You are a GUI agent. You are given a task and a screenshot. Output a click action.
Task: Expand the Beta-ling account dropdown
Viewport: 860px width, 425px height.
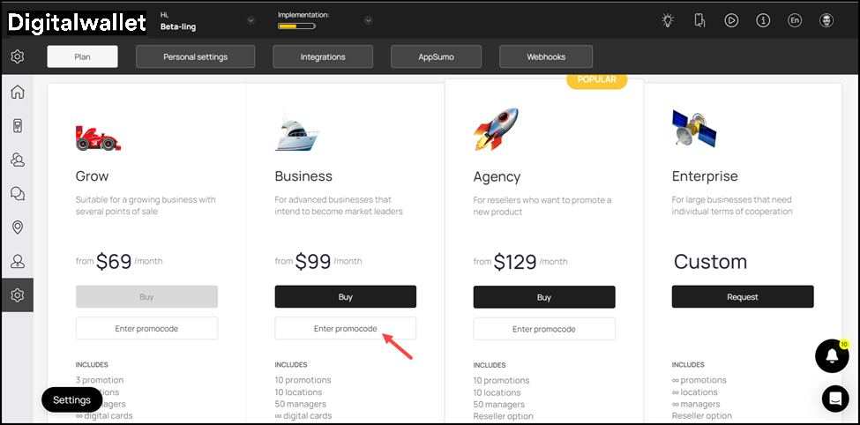(251, 20)
